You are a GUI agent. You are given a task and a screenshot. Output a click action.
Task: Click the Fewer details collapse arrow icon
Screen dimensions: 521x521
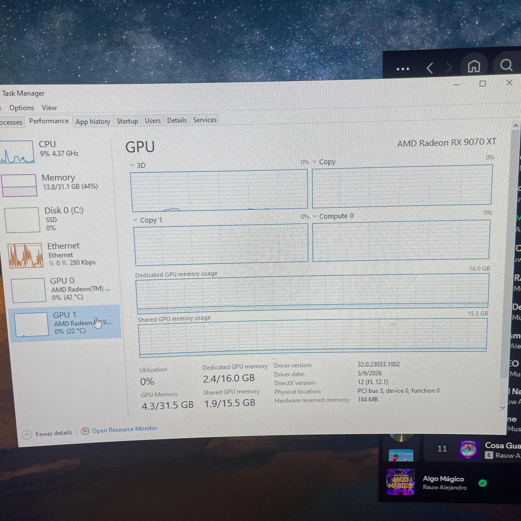pos(27,435)
